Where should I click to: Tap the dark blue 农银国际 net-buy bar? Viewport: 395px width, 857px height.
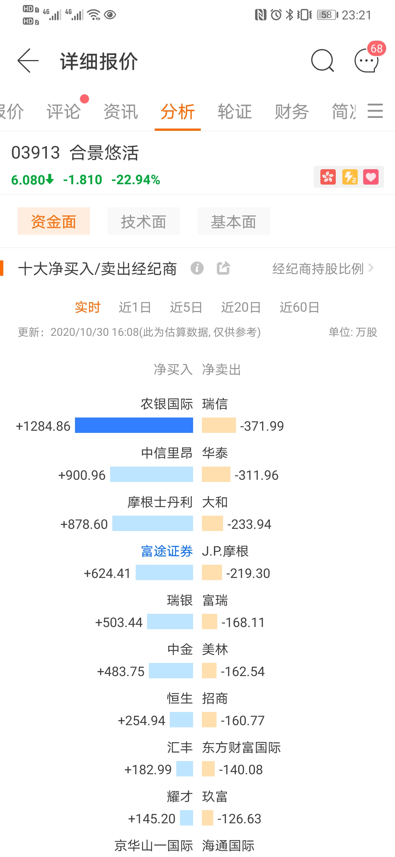tap(134, 426)
